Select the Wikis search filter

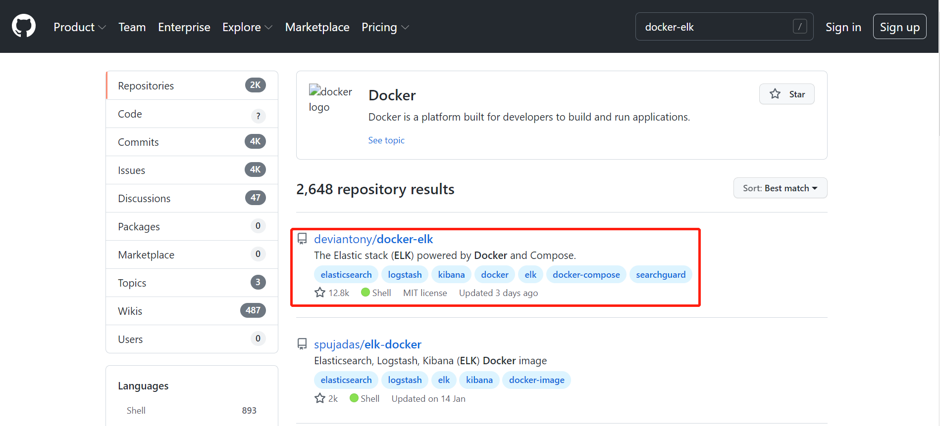[192, 311]
